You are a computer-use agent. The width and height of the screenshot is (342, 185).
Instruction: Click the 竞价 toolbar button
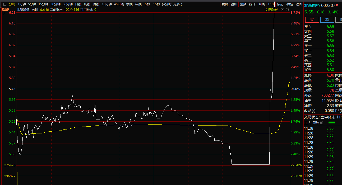click(225, 4)
